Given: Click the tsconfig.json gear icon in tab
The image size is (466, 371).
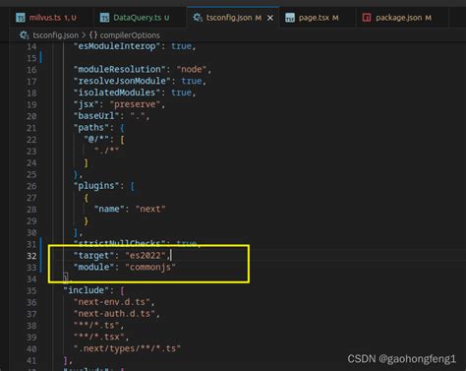Looking at the screenshot, I should pyautogui.click(x=198, y=18).
